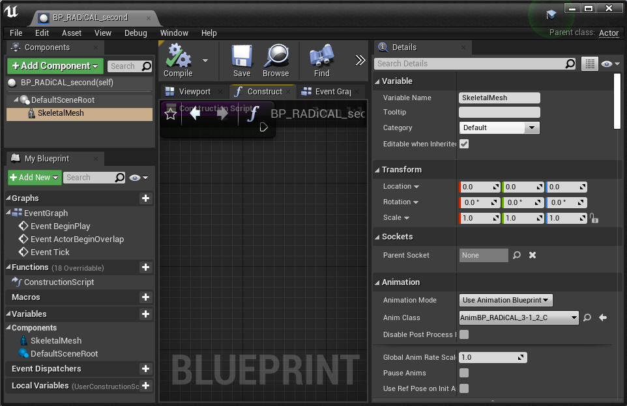Enable Pause Anims
The width and height of the screenshot is (627, 406).
465,373
